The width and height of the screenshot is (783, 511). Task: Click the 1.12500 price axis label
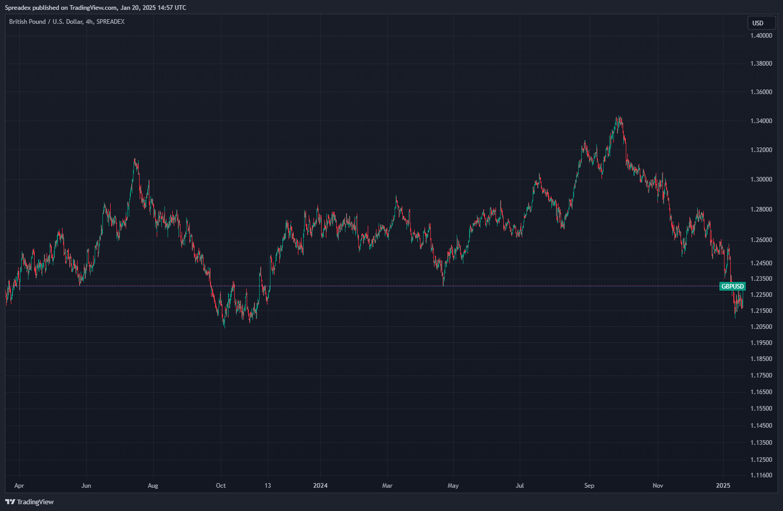[761, 460]
